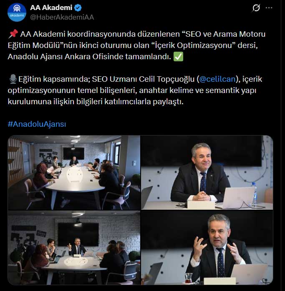Open the meeting room wide-shot photo
The image size is (285, 291).
click(74, 173)
